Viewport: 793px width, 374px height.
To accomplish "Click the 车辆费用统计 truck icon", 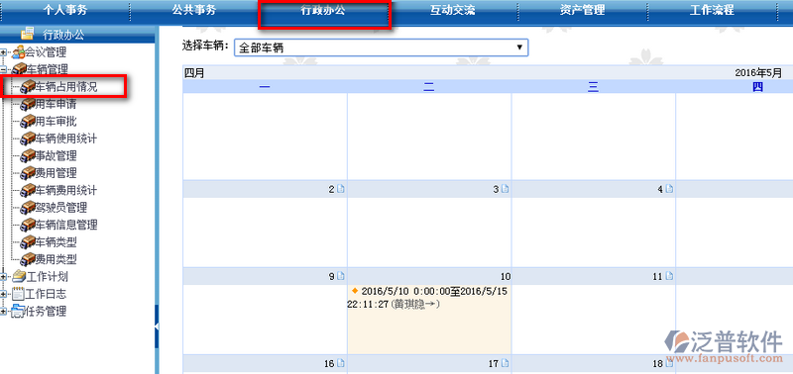I will pos(28,190).
